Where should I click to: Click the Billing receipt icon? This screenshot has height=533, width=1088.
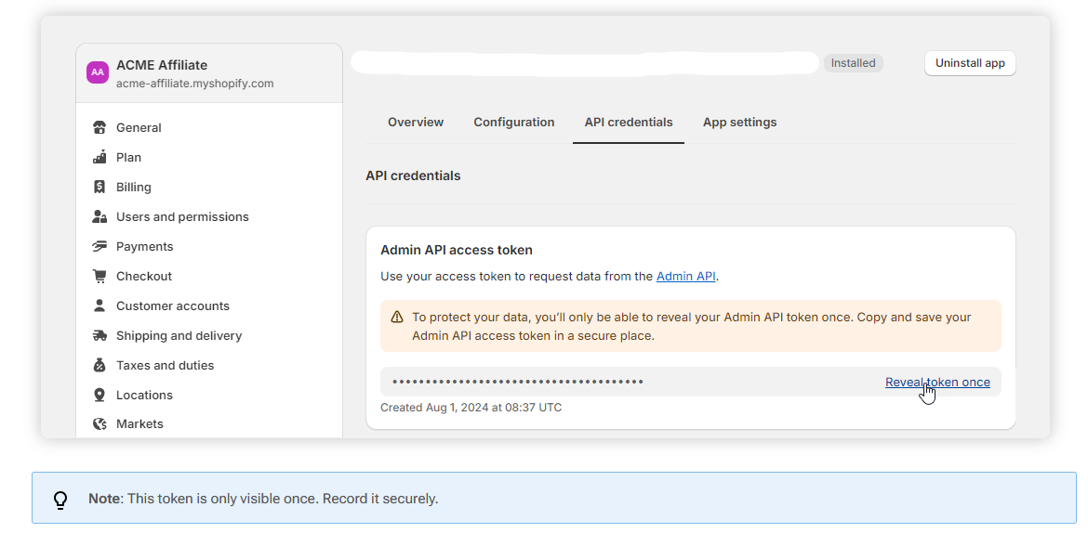click(100, 188)
